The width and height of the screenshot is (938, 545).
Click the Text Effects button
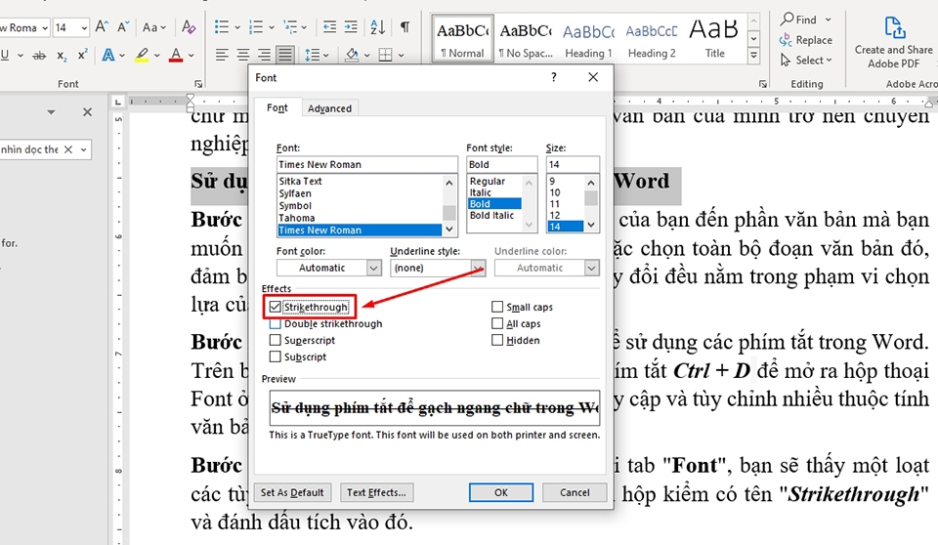376,492
